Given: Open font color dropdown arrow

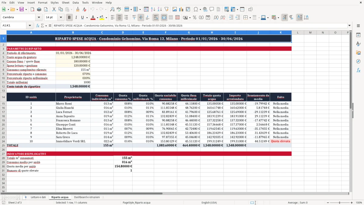Looking at the screenshot, I should [x=97, y=18].
